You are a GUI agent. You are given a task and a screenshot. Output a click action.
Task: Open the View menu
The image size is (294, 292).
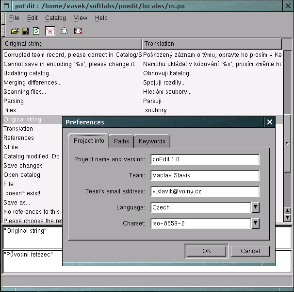pos(81,18)
